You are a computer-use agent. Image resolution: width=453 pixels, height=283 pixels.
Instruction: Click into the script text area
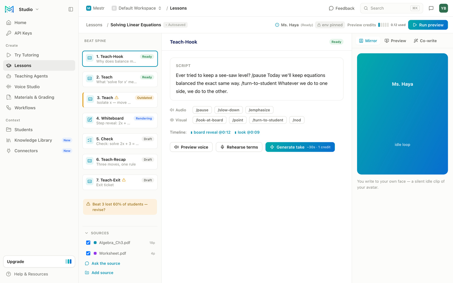click(x=257, y=83)
